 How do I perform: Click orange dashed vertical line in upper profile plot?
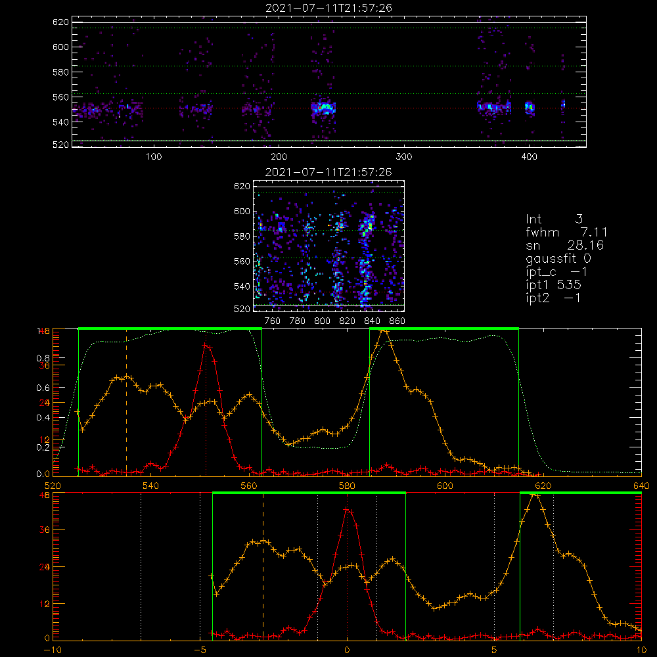click(127, 402)
